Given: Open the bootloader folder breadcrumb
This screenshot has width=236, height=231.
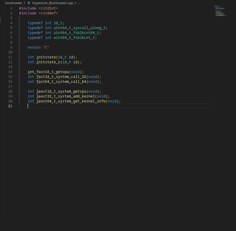Looking at the screenshot, I should (14, 3).
